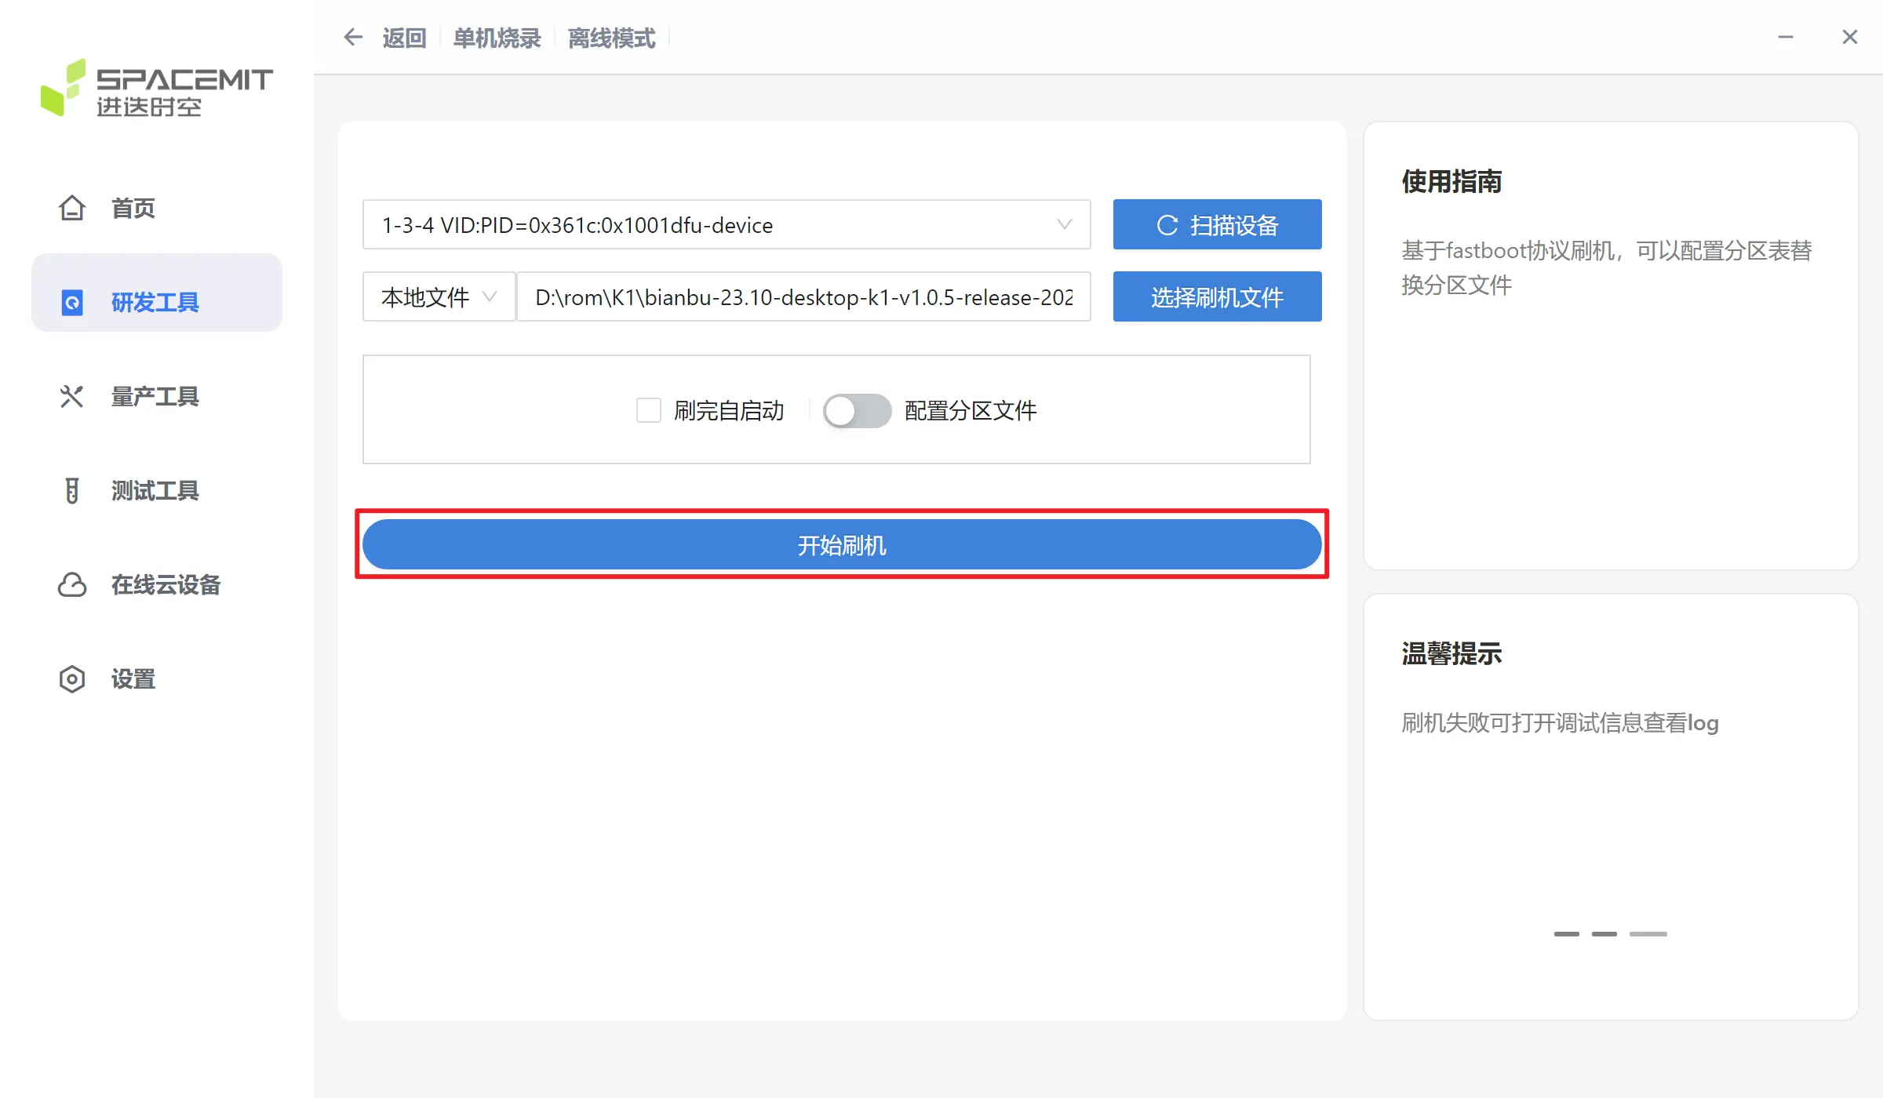Image resolution: width=1883 pixels, height=1098 pixels.
Task: Click the 单机烧录 breadcrumb
Action: click(x=497, y=38)
